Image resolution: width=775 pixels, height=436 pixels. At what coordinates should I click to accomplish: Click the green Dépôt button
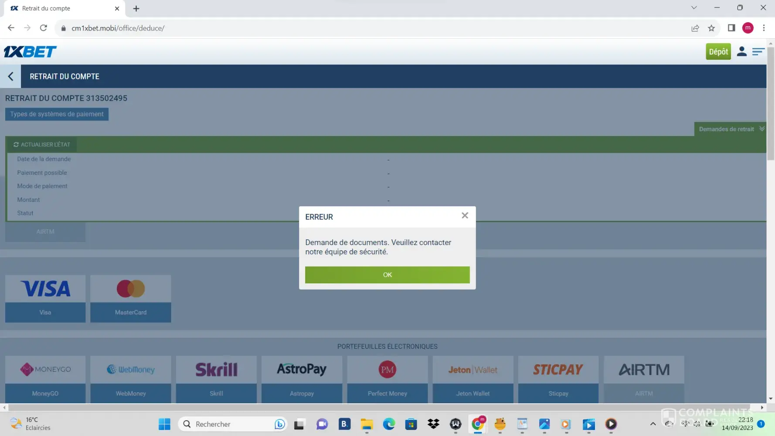click(718, 51)
